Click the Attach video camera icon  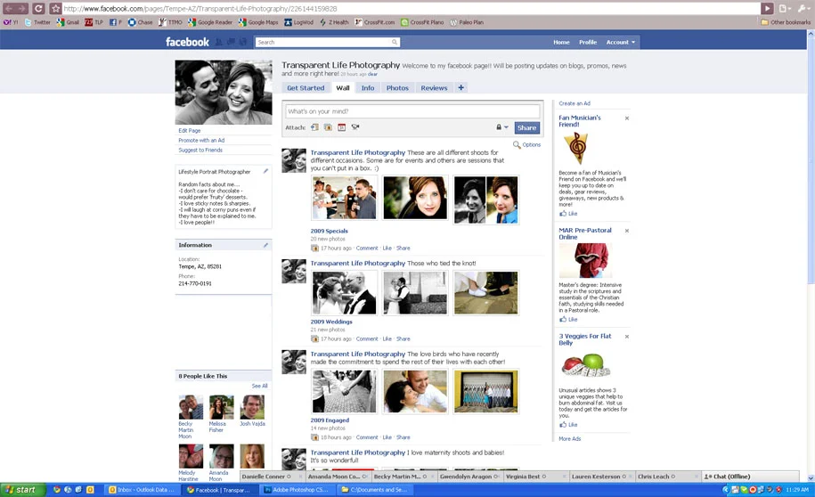(x=355, y=127)
